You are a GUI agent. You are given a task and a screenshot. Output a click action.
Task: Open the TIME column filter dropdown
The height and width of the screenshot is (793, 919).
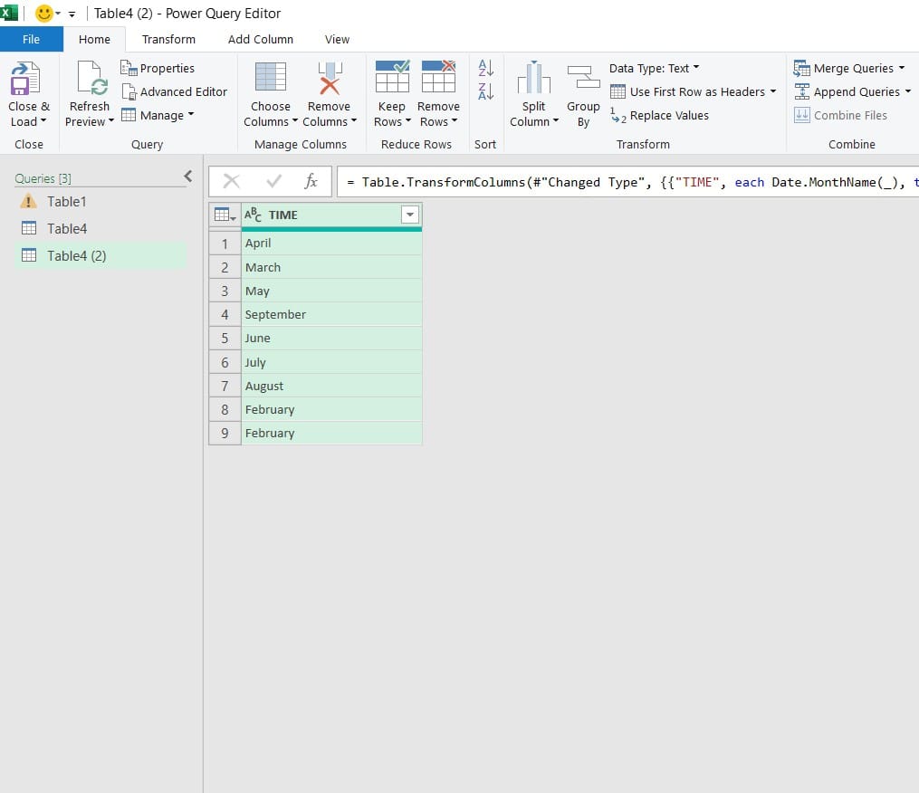pos(410,215)
